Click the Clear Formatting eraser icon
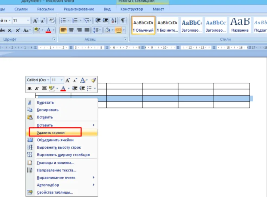267x197 pixels. (51, 20)
